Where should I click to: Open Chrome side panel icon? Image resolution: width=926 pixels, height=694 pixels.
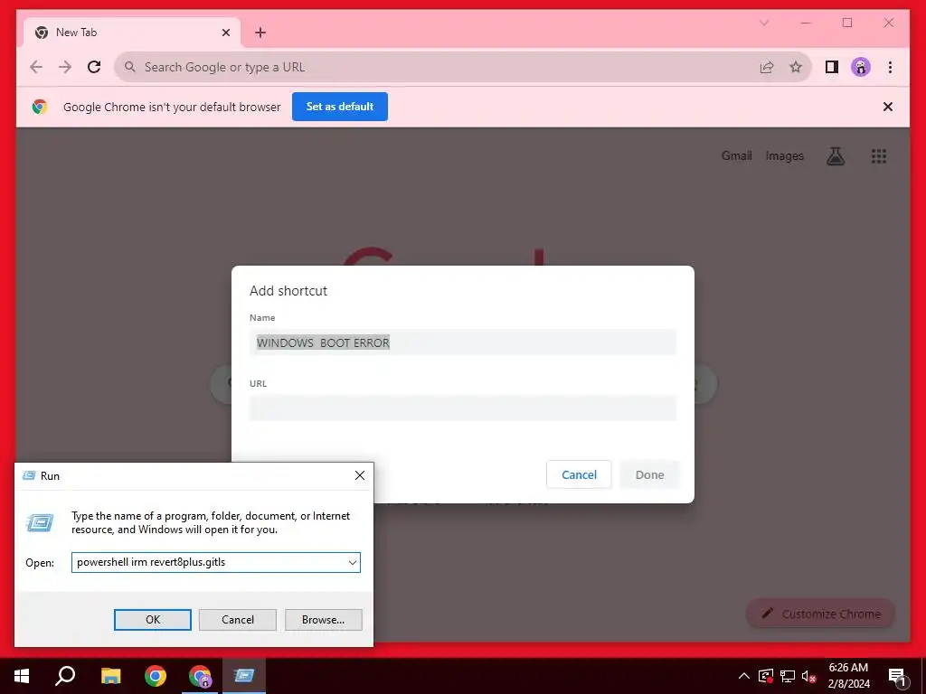(832, 67)
